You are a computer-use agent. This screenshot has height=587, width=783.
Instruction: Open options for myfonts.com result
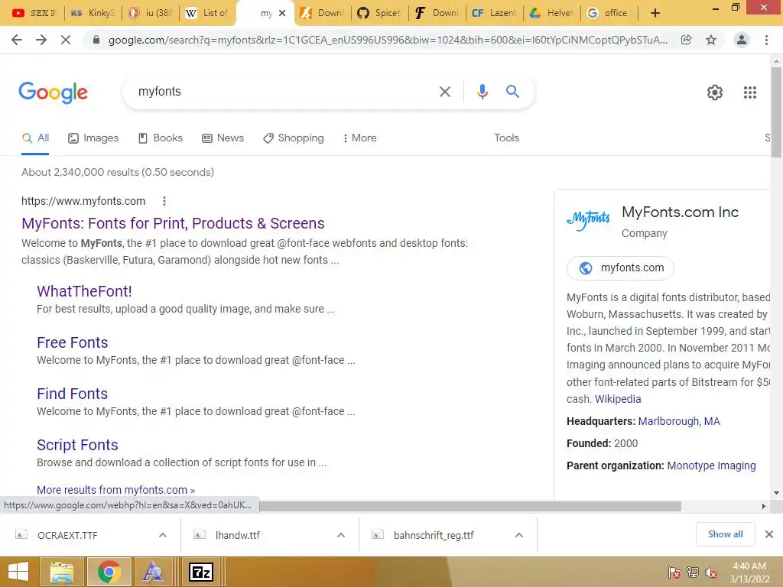pos(164,201)
